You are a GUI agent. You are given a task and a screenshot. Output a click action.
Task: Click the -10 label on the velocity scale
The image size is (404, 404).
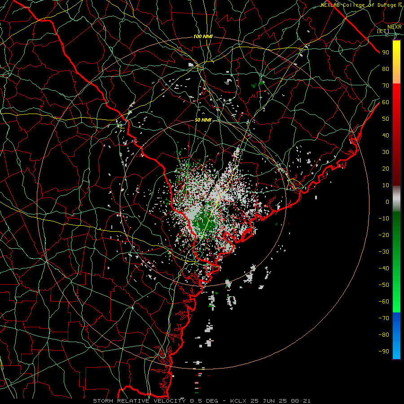pyautogui.click(x=384, y=219)
